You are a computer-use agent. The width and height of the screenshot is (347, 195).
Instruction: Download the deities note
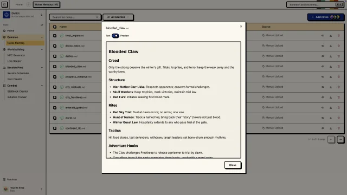331,56
